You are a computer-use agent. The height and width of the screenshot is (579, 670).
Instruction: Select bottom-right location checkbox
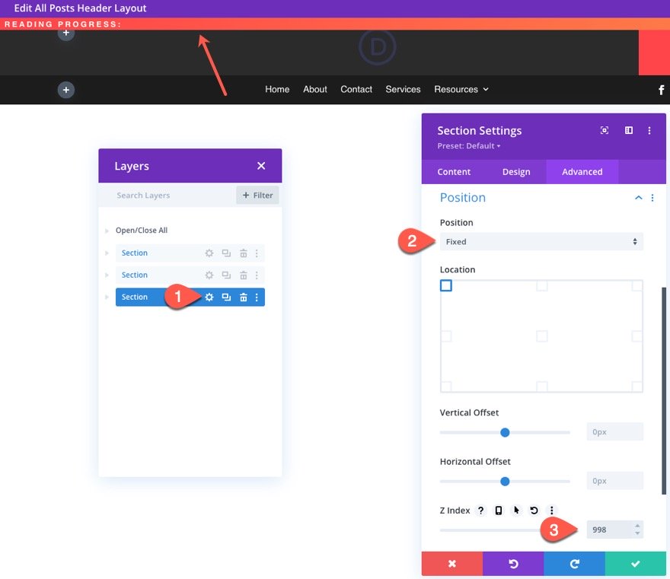point(637,387)
